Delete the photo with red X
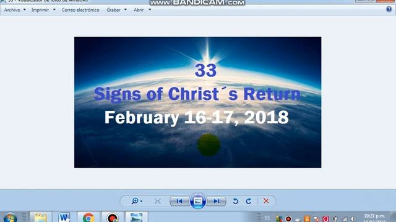396x222 pixels. click(266, 201)
